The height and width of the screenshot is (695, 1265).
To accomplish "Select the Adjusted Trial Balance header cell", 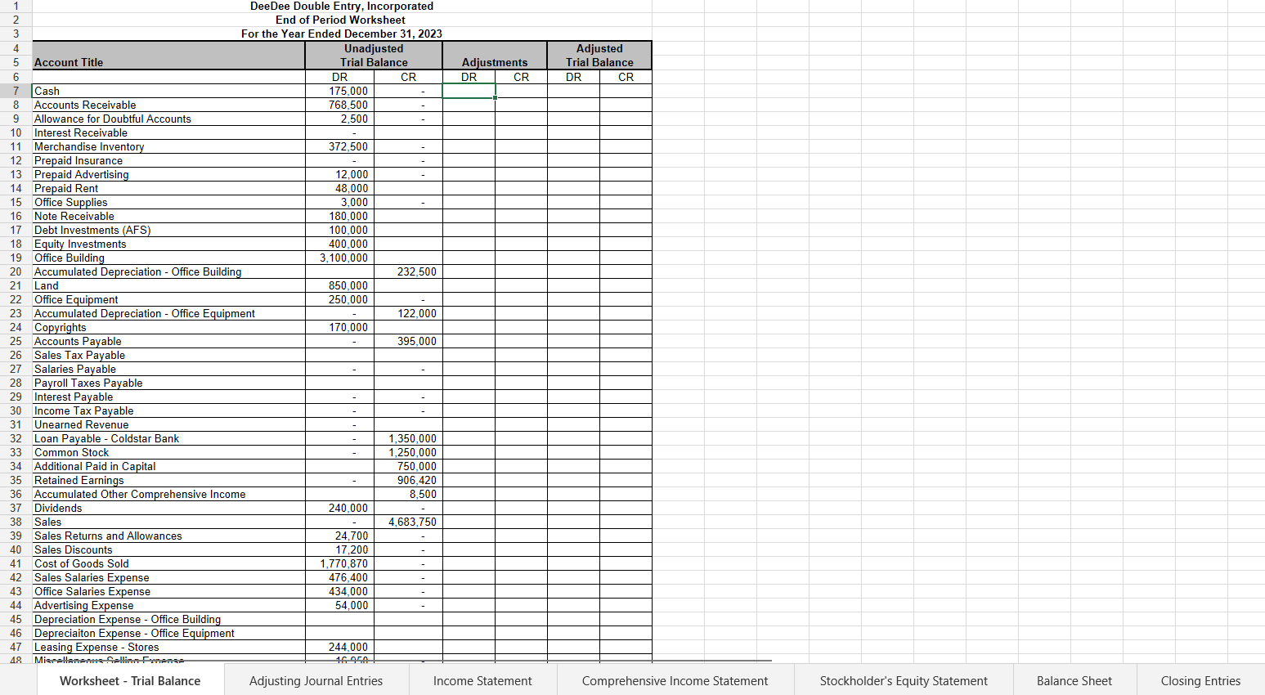I will click(x=599, y=56).
